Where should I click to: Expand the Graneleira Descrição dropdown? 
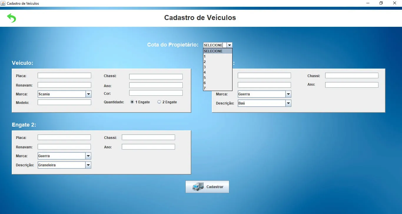coord(88,165)
